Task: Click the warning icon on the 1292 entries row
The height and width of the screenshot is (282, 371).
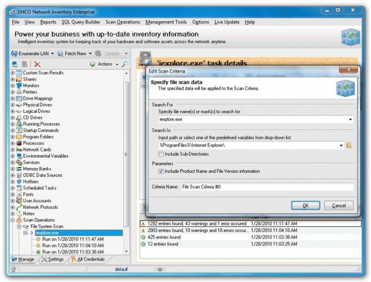Action: pyautogui.click(x=143, y=224)
